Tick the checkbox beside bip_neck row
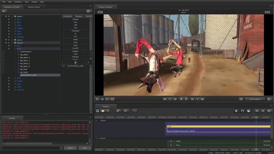This screenshot has width=274, height=154. click(x=3, y=69)
